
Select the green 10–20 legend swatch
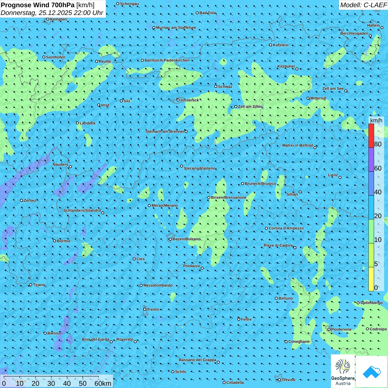coord(371,231)
